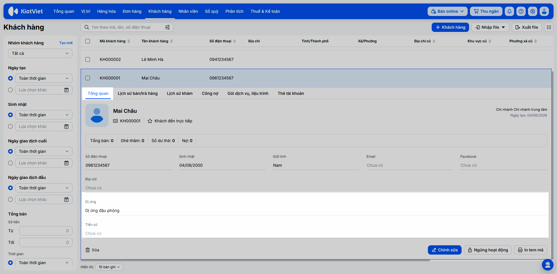
Task: Open calendar picker under Ngày giao dịch cuối
Action: coord(66,163)
